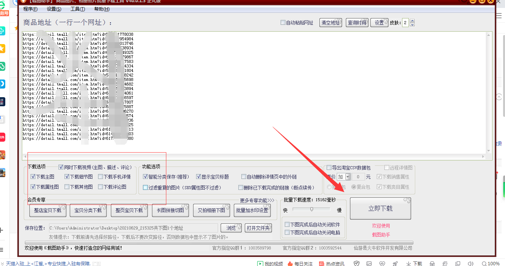The image size is (505, 266).
Task: Click the rocket accelerator icon in browser status bar
Action: click(395, 264)
